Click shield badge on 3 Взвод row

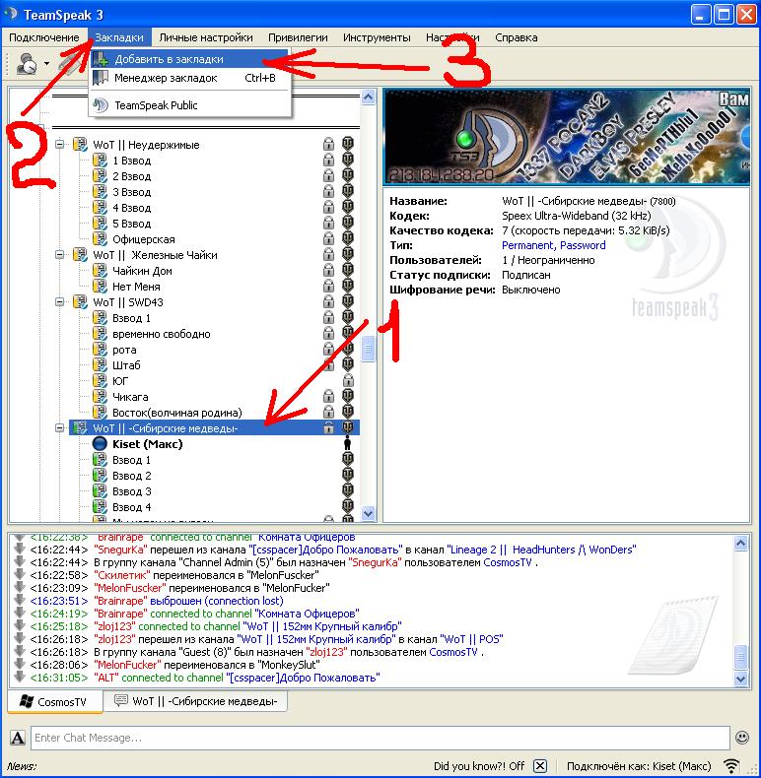348,191
